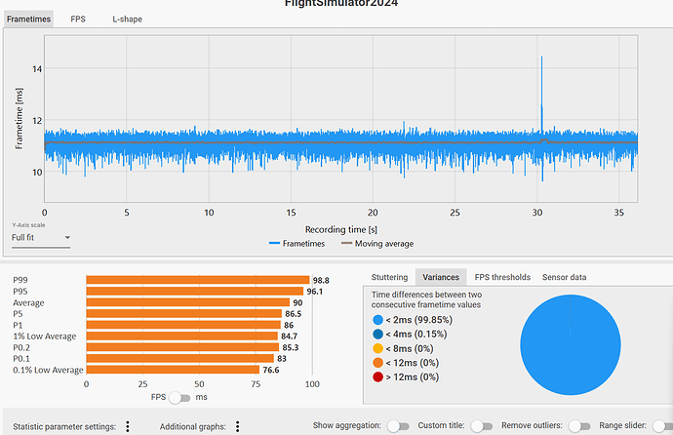Click the P99 orange bar
This screenshot has width=673, height=435.
(x=197, y=280)
